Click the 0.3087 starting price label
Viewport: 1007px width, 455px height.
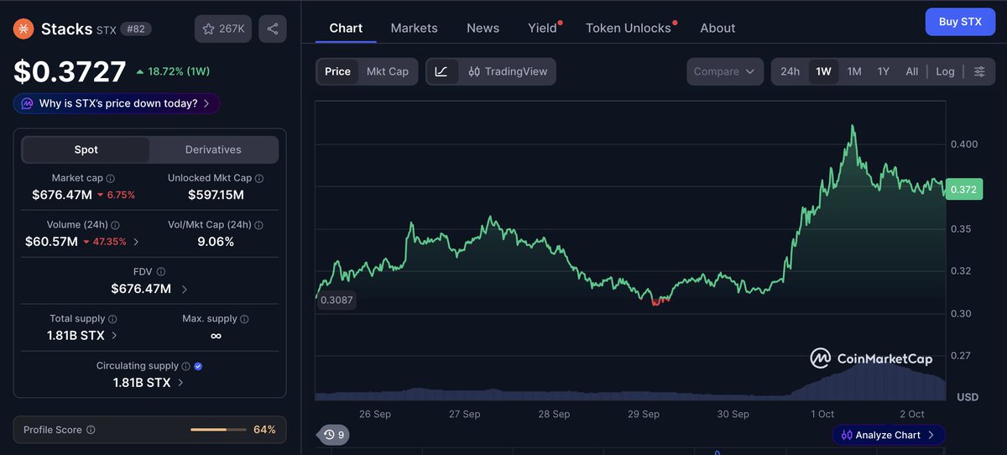point(336,300)
